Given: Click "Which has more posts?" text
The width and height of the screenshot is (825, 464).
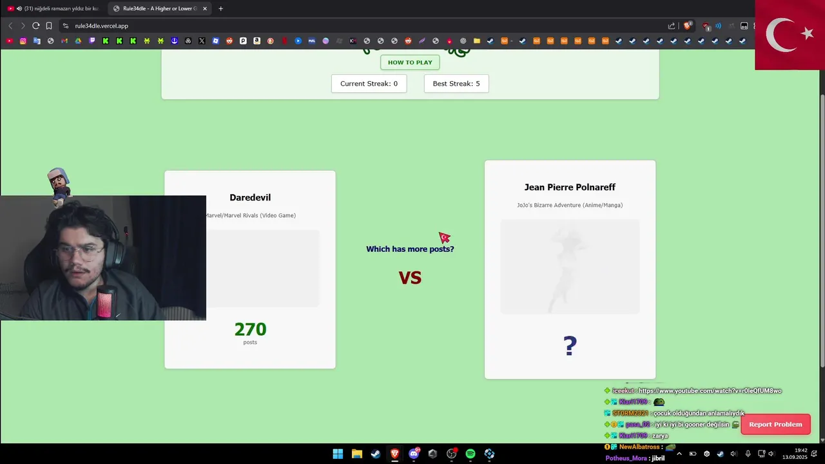Looking at the screenshot, I should point(410,249).
